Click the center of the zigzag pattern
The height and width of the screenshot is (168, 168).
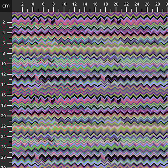[90, 90]
